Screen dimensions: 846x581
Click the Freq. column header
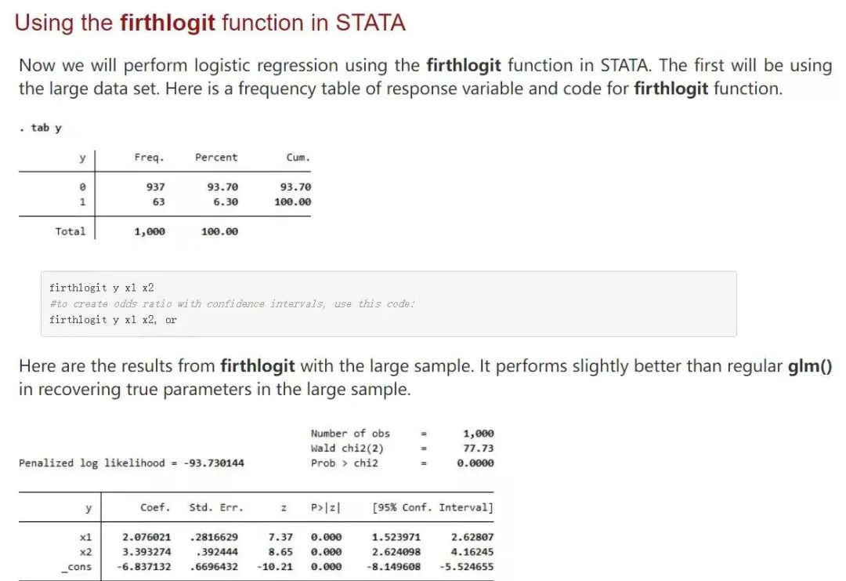pyautogui.click(x=149, y=158)
